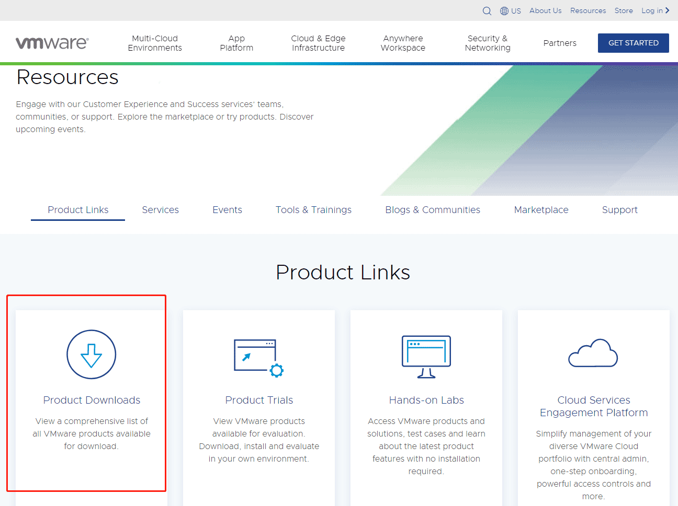Switch to Tools & Trainings tab

click(x=313, y=210)
